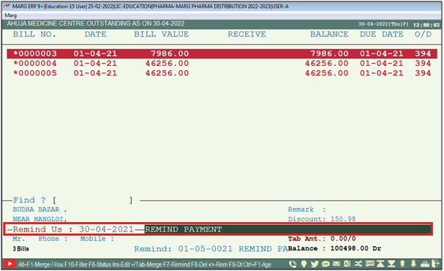
Task: Click the down arrow icon
Action: point(413,264)
